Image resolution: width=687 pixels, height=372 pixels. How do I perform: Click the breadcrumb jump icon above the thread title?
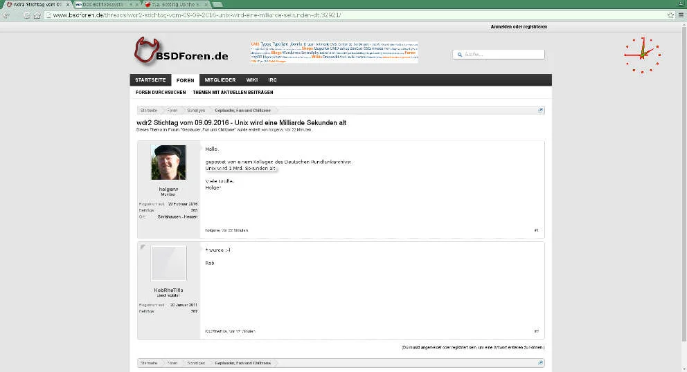(541, 111)
